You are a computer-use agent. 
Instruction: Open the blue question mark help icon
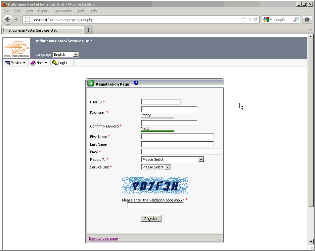point(136,83)
